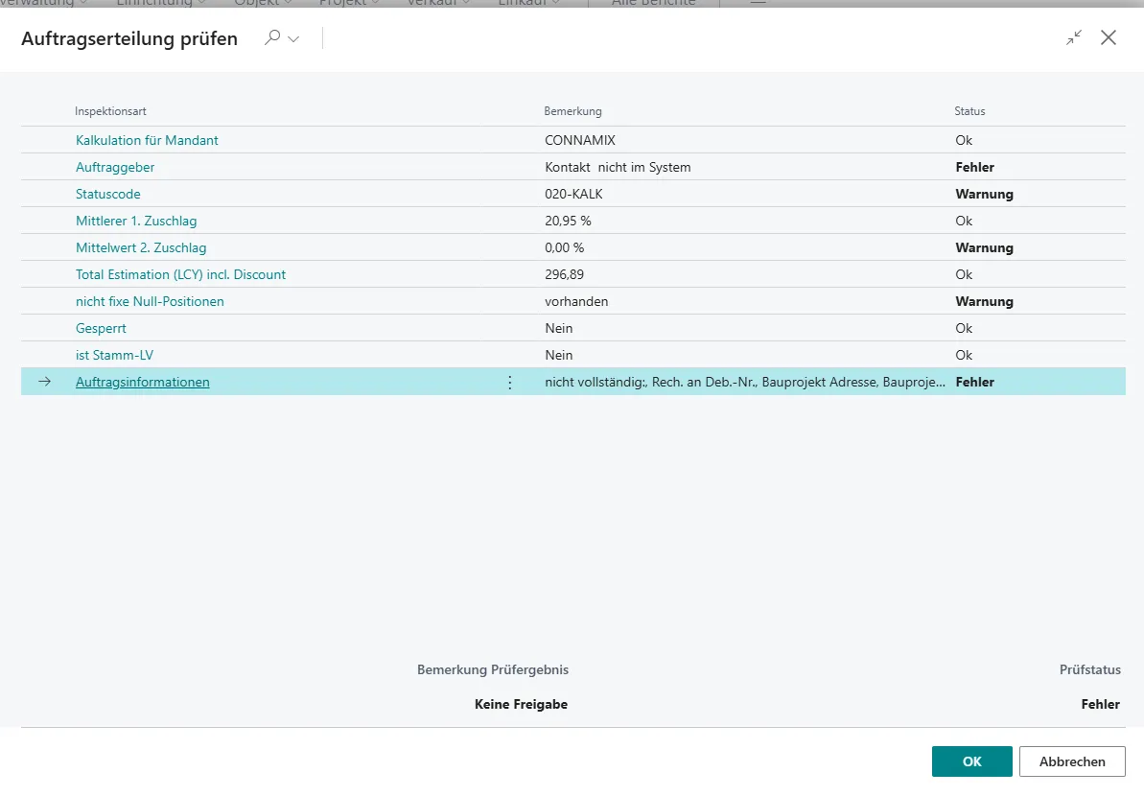
Task: Open the Mittelwert 2. Zuschlag entry
Action: (x=141, y=247)
